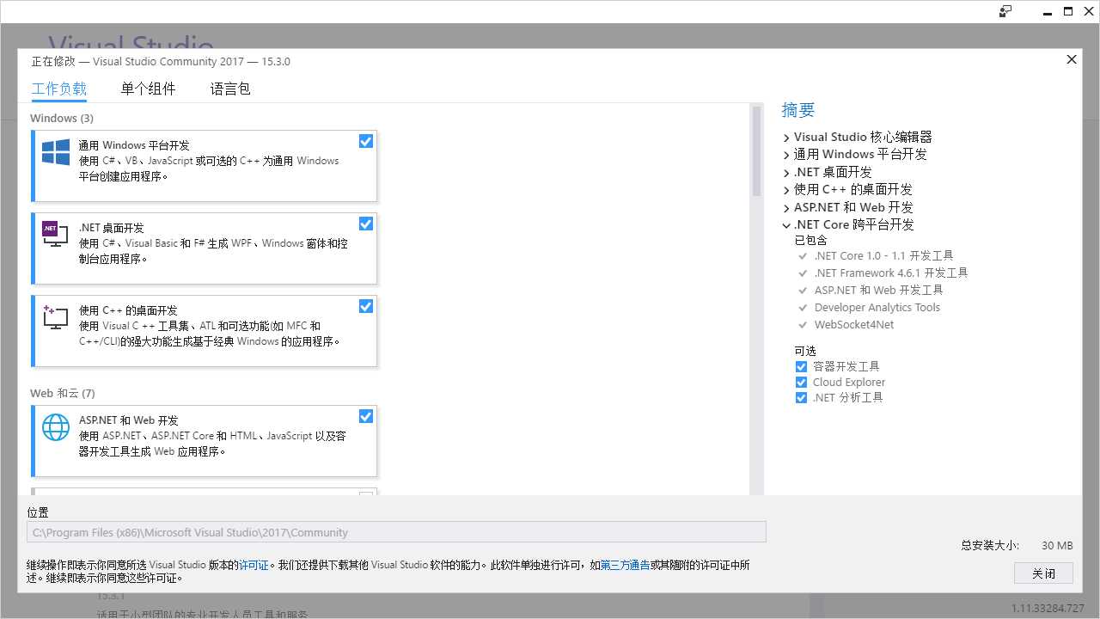
Task: Click the ASP.NET globe icon
Action: 56,427
